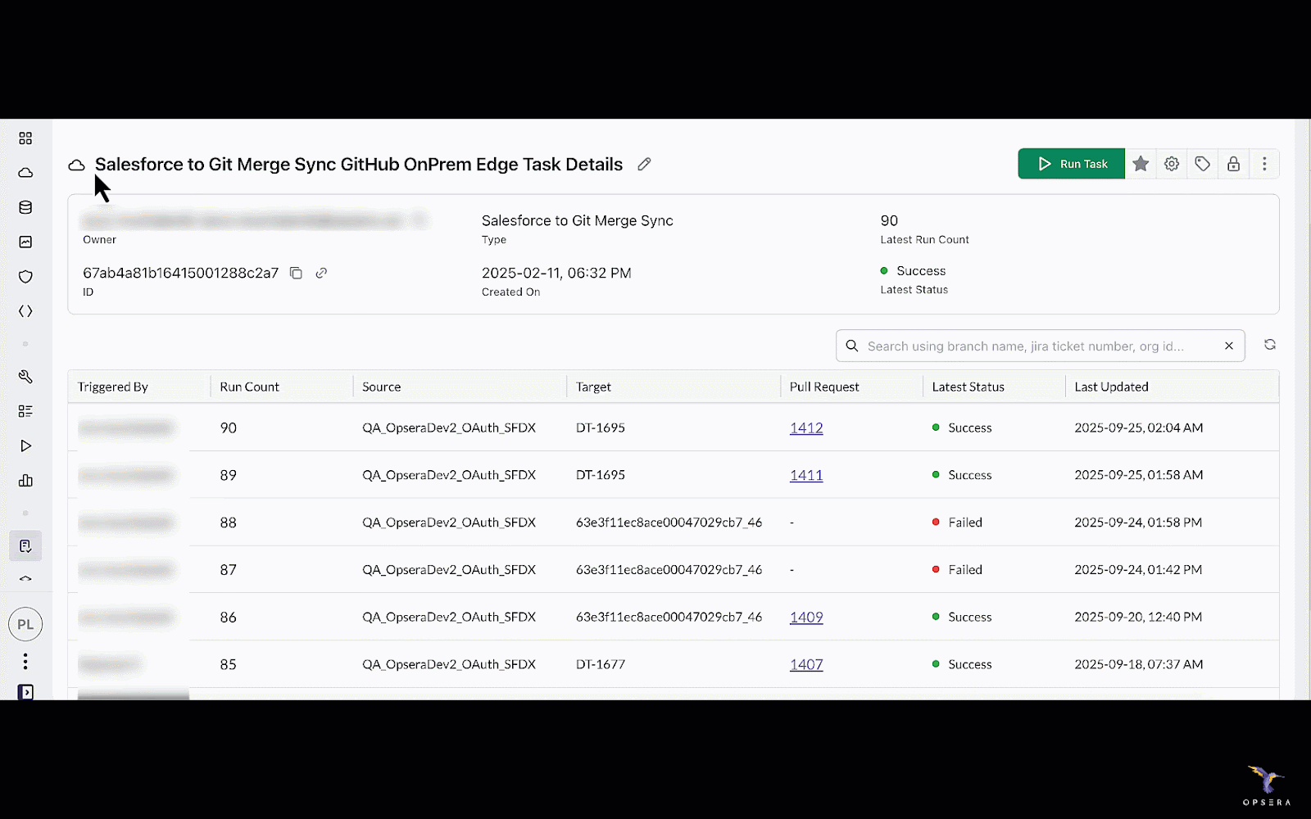Open task settings gear icon
Viewport: 1311px width, 819px height.
[x=1172, y=164]
